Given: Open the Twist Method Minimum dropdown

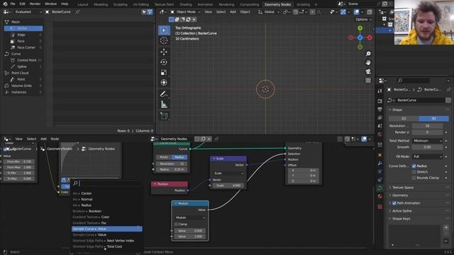Looking at the screenshot, I should pyautogui.click(x=427, y=141).
